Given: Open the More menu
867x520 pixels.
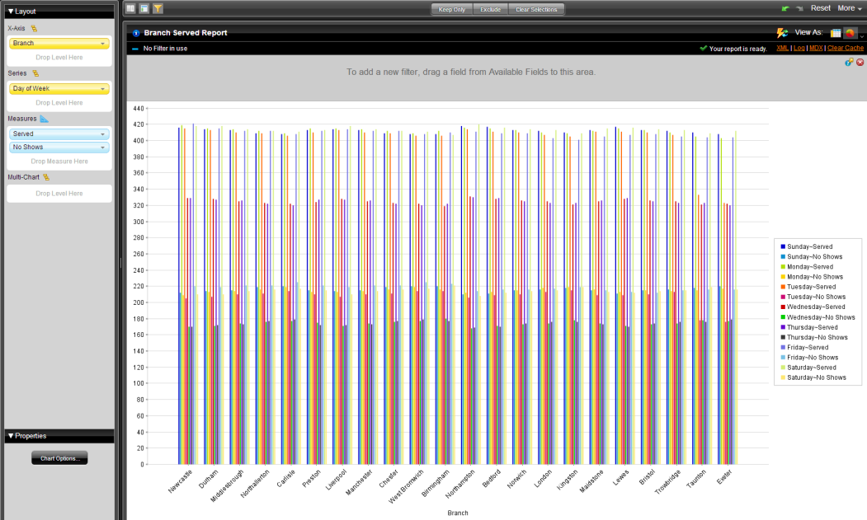Looking at the screenshot, I should (847, 7).
